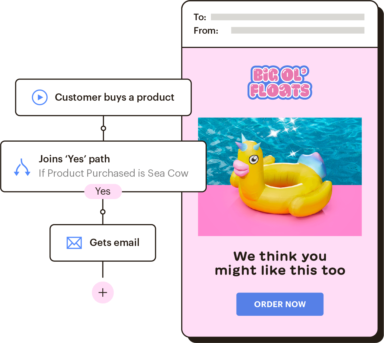Select the Big Ol' Floats logo

280,82
